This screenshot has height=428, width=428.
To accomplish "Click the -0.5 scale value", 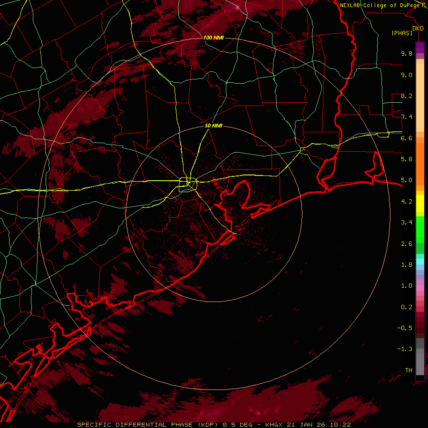I will (405, 328).
